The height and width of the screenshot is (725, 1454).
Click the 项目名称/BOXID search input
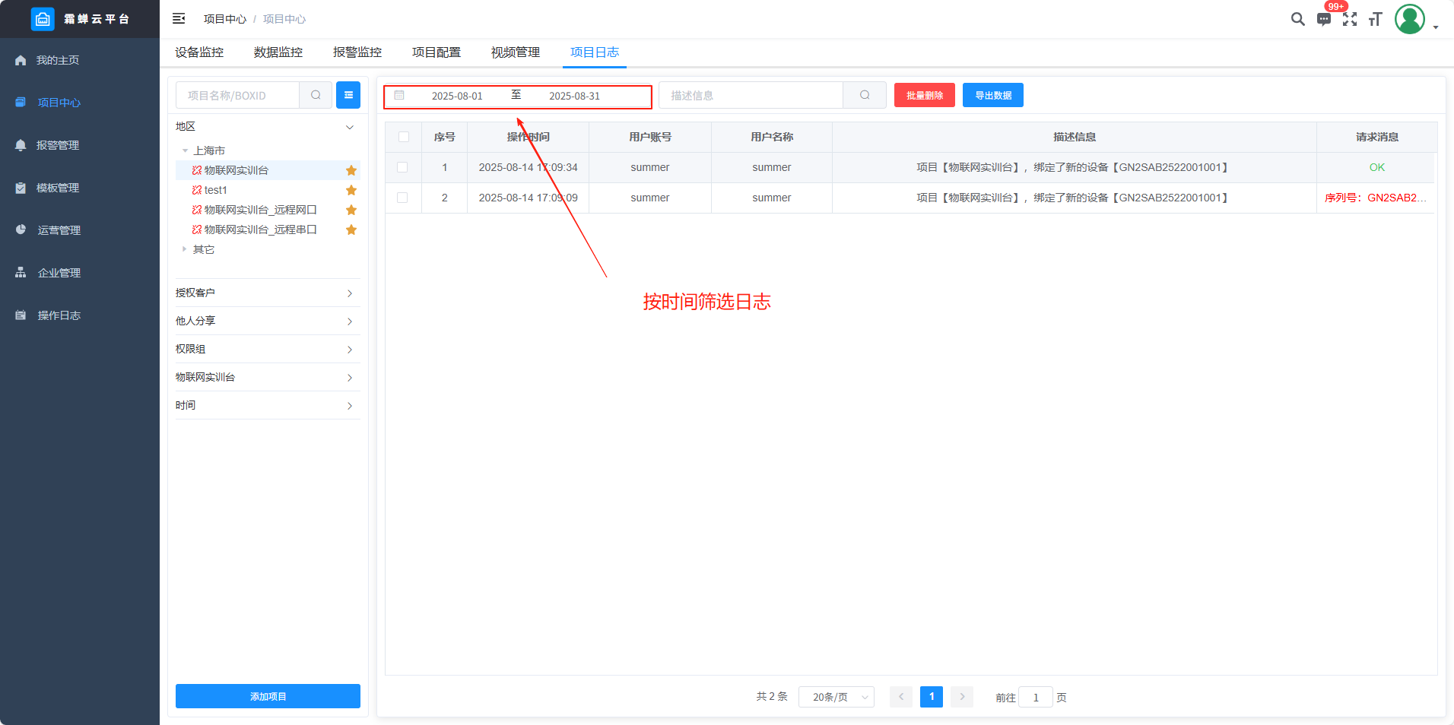point(239,95)
